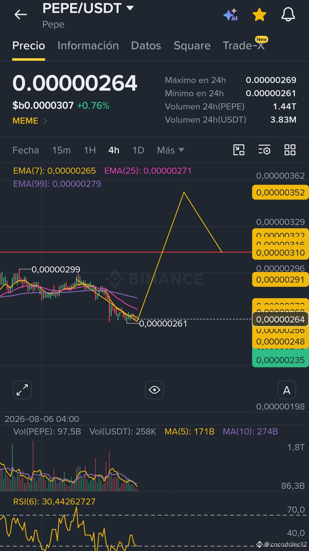The height and width of the screenshot is (551, 309).
Task: Switch to the Square tab
Action: pos(192,46)
